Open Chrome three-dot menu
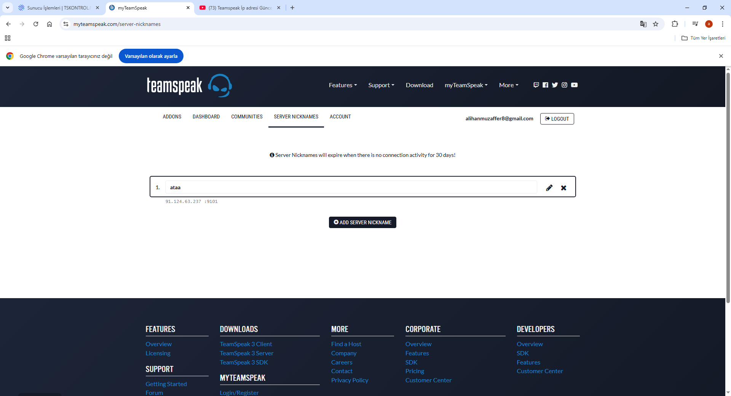Image resolution: width=731 pixels, height=396 pixels. click(x=723, y=24)
